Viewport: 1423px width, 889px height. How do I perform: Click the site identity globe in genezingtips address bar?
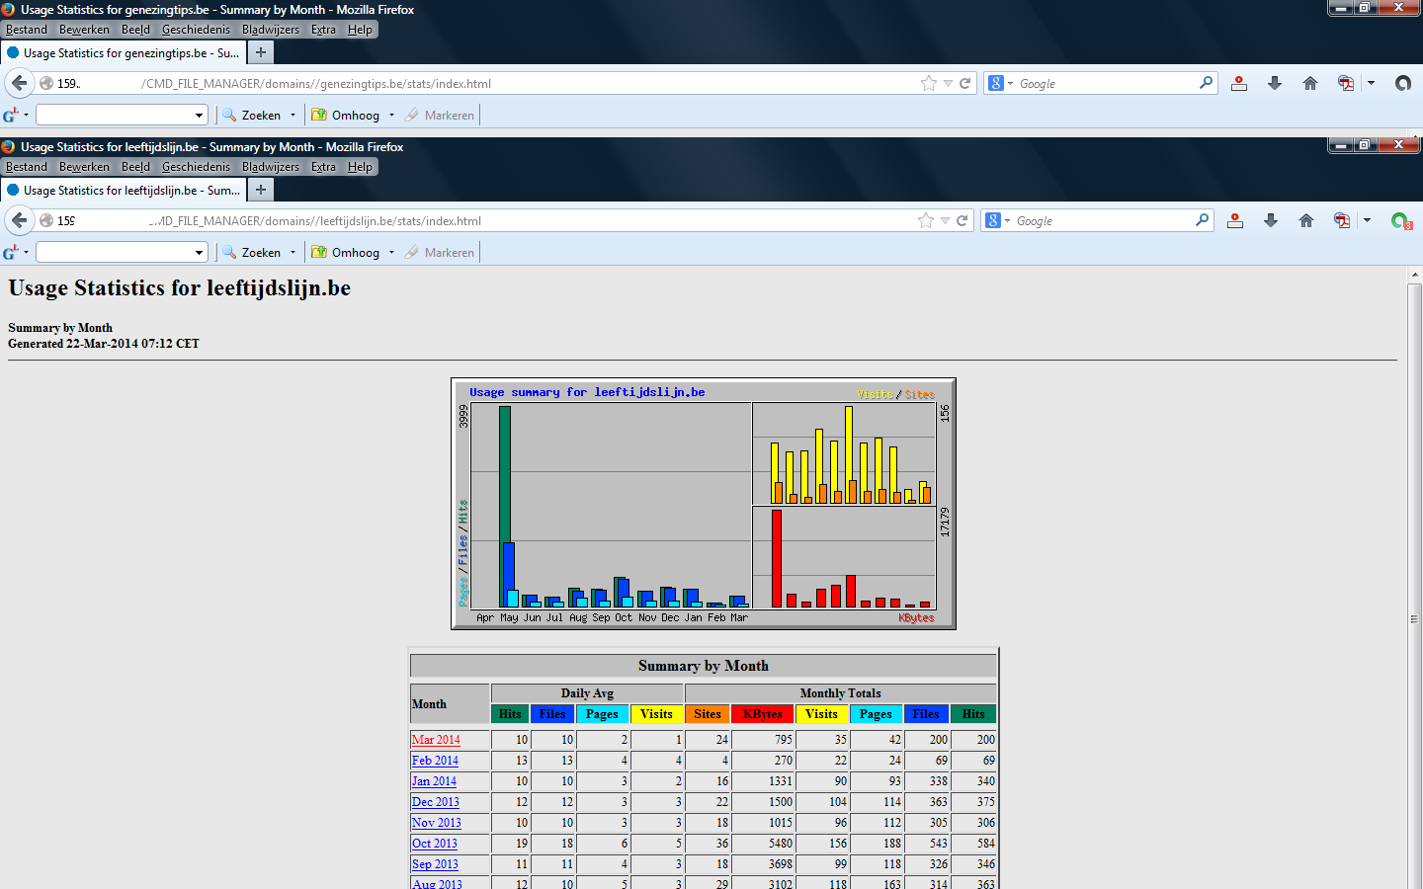(x=46, y=83)
